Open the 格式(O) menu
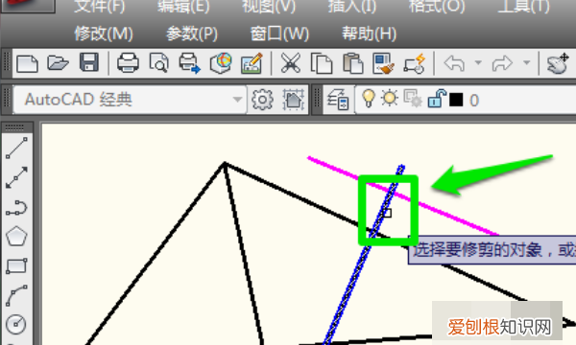 click(x=437, y=7)
